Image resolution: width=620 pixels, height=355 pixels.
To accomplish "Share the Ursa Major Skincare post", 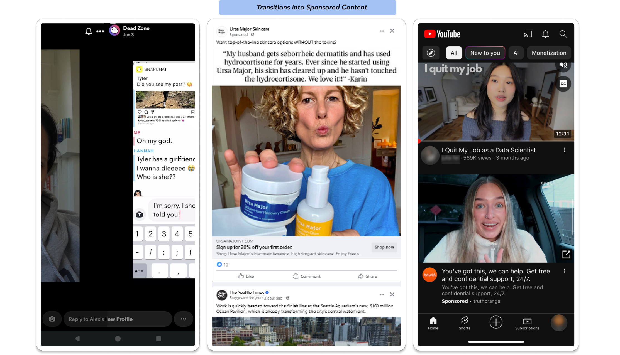I will pyautogui.click(x=367, y=276).
